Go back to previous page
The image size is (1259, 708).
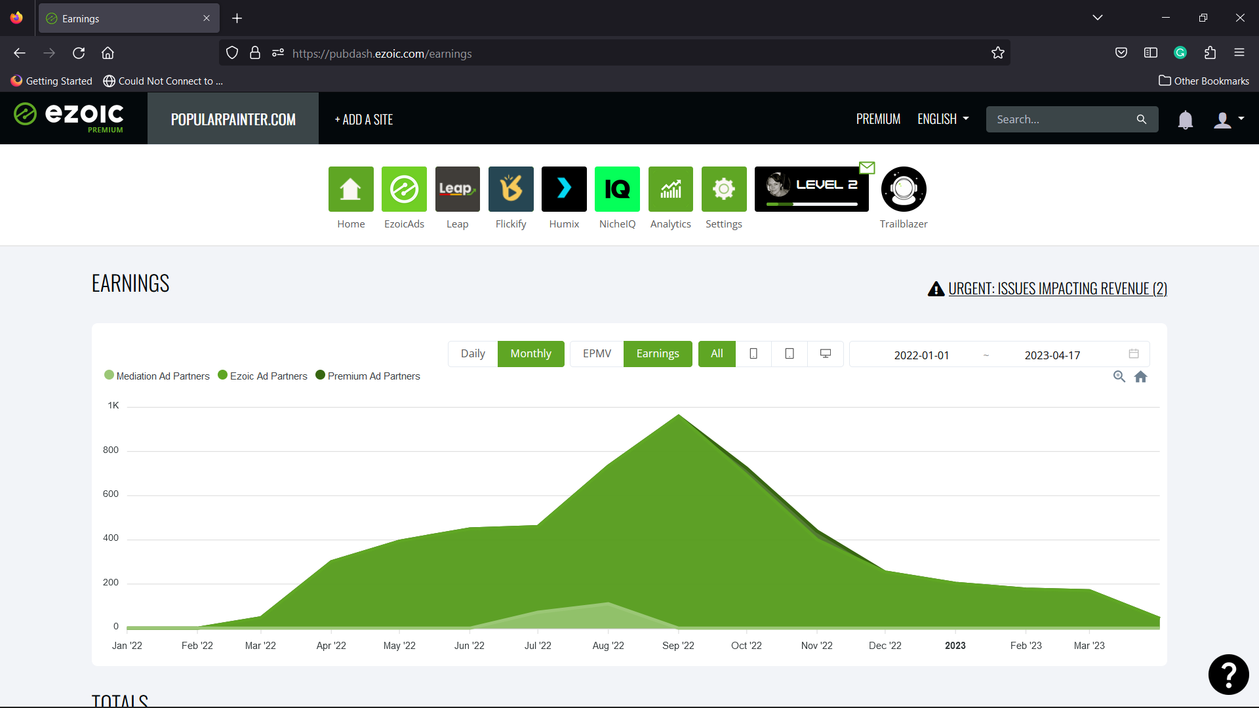pyautogui.click(x=20, y=53)
